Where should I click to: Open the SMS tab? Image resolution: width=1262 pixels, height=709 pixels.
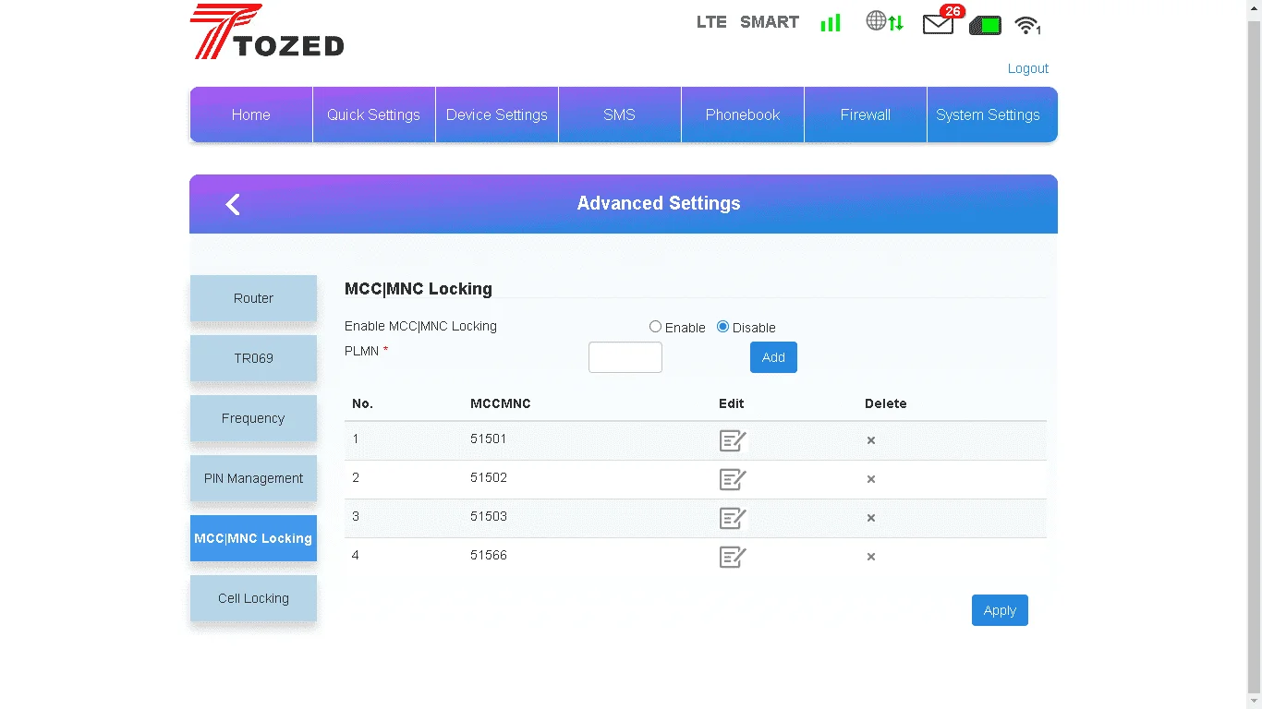pyautogui.click(x=620, y=114)
